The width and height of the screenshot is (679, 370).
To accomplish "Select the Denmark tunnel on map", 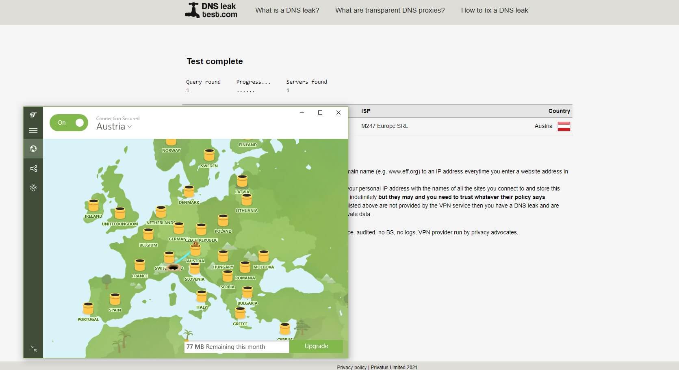I will pyautogui.click(x=189, y=191).
